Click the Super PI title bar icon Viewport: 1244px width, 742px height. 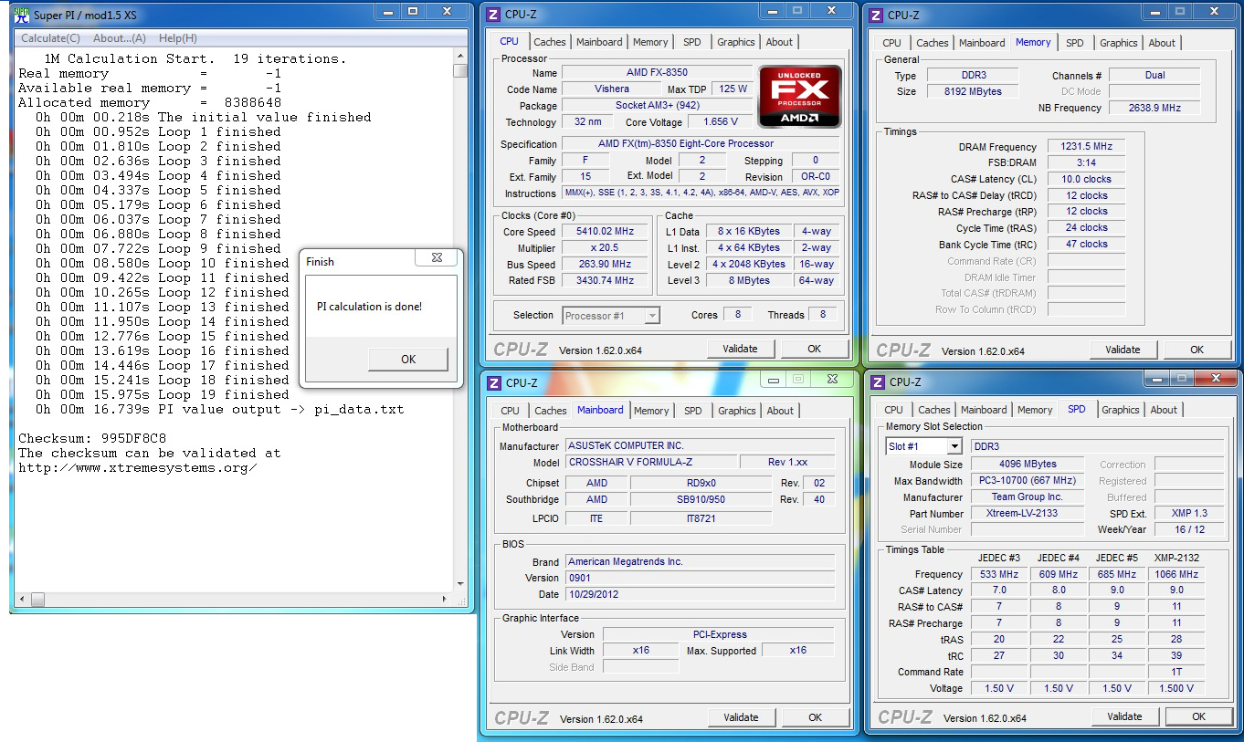pos(20,15)
